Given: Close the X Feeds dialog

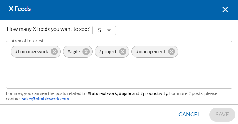Looking at the screenshot, I should (x=225, y=9).
